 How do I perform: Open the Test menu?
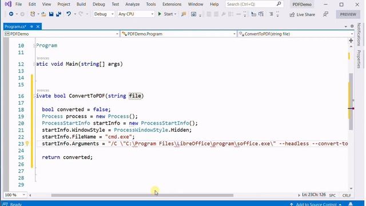click(115, 4)
